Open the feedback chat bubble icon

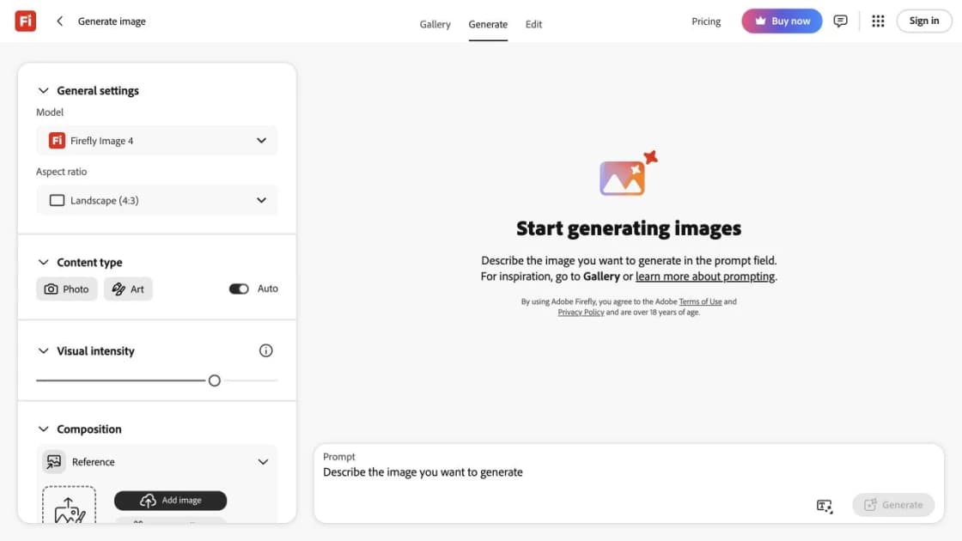click(x=841, y=21)
